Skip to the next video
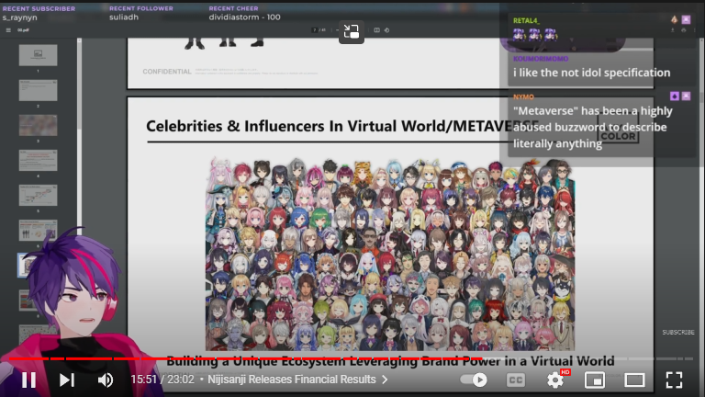The image size is (705, 397). (x=67, y=380)
